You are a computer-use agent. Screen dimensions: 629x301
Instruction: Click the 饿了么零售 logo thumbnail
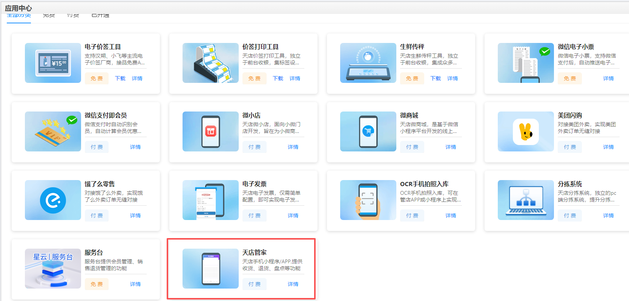pyautogui.click(x=53, y=200)
